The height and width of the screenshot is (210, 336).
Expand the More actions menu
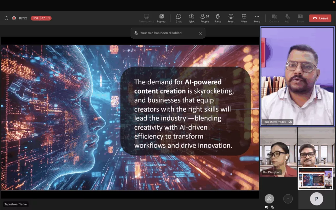coord(257,18)
